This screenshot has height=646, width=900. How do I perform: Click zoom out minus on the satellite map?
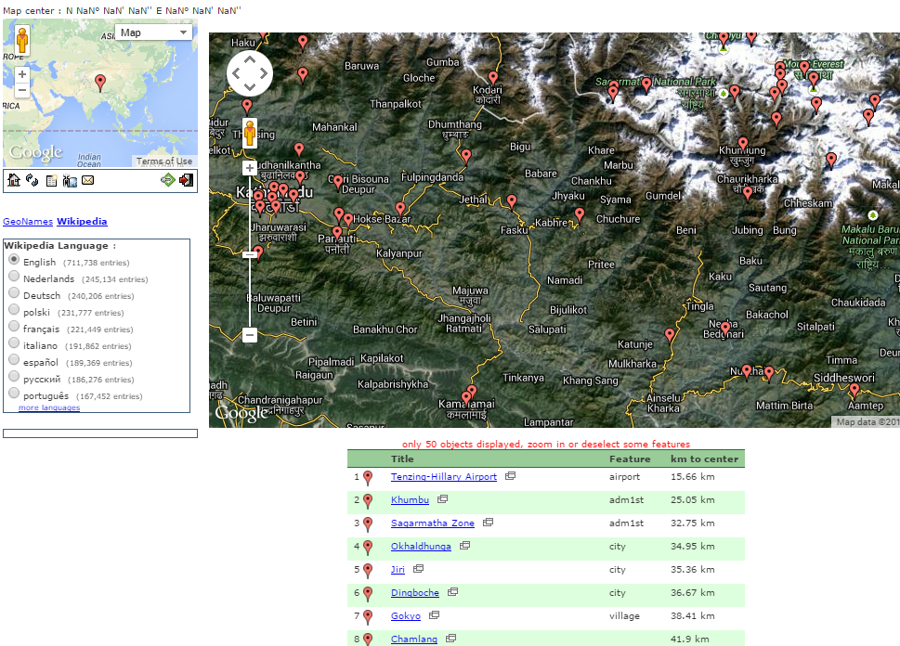tap(250, 334)
